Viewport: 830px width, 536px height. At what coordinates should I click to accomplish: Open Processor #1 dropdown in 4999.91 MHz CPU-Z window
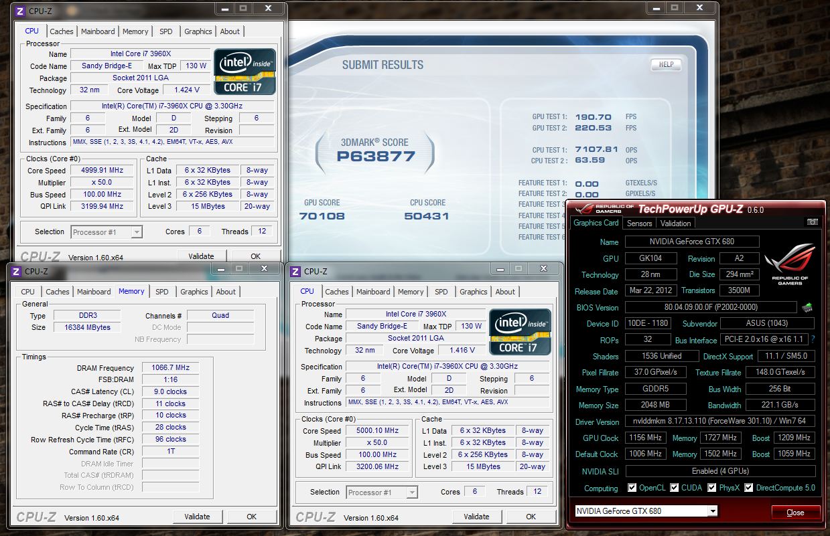click(137, 232)
